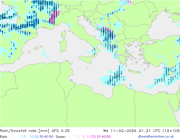Select the Rain legend 0.1 color value

(x=12, y=137)
